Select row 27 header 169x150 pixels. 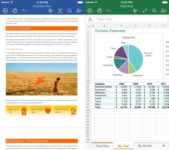click(x=88, y=107)
